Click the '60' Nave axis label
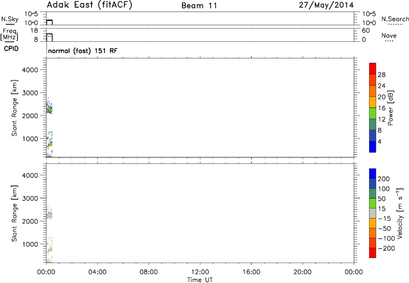The width and height of the screenshot is (409, 283). (366, 31)
